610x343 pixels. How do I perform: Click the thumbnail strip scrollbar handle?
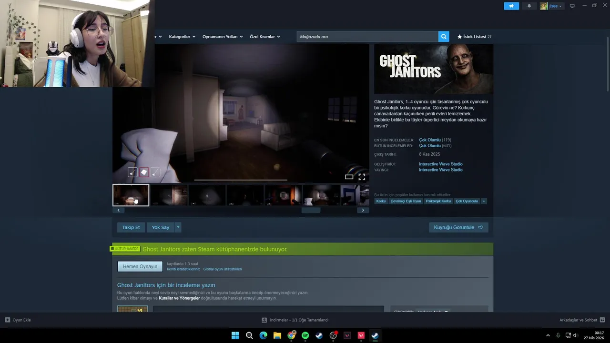[311, 210]
